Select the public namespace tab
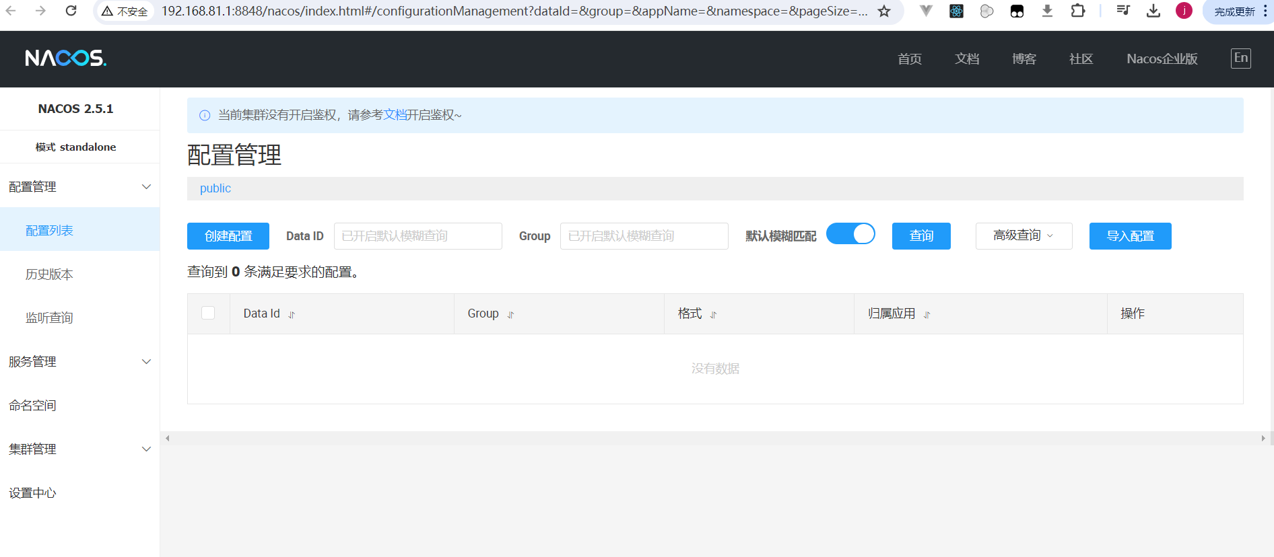Screen dimensions: 1274x557 215,188
